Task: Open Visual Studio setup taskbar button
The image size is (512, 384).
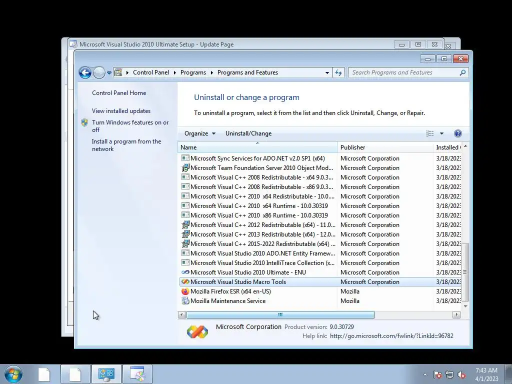Action: 137,374
